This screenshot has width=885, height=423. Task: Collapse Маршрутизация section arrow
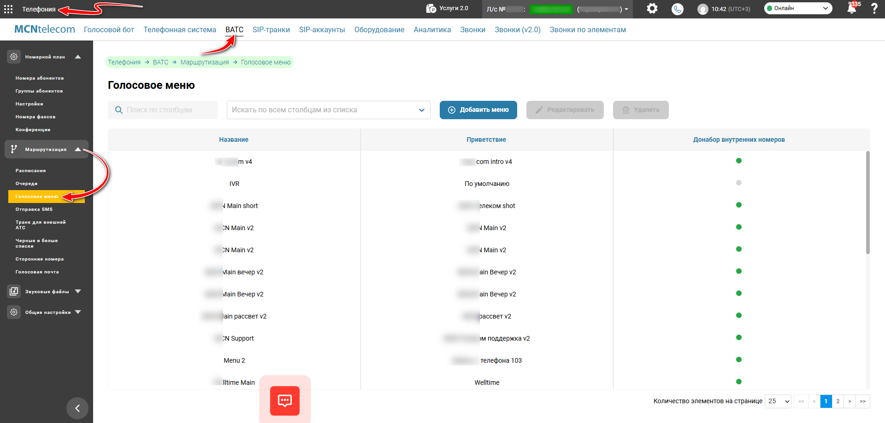click(78, 149)
